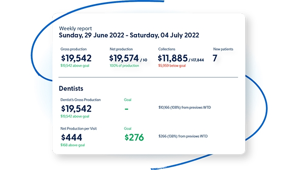Click the Gross production label at top

click(75, 49)
